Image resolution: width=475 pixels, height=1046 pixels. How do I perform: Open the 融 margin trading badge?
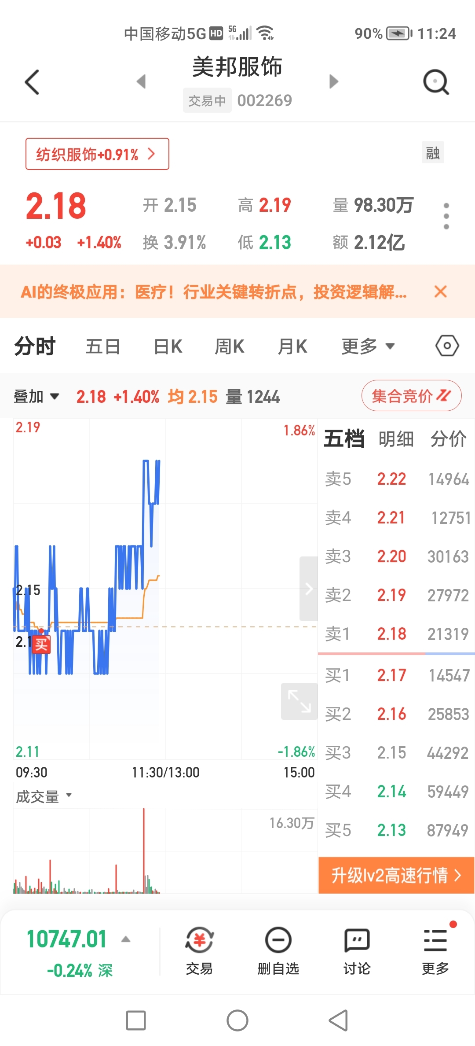pos(433,153)
